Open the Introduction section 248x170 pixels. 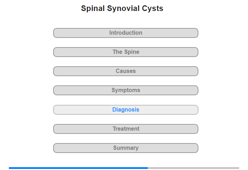click(x=126, y=33)
